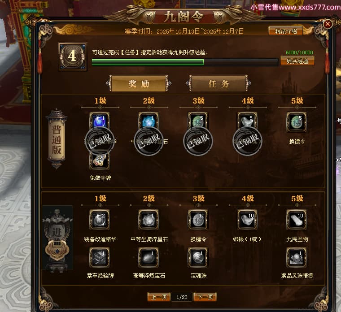Go to next page with 下一页
341x312 pixels.
[x=205, y=297]
